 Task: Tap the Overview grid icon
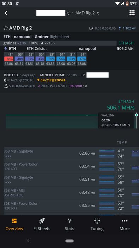pyautogui.click(x=15, y=221)
